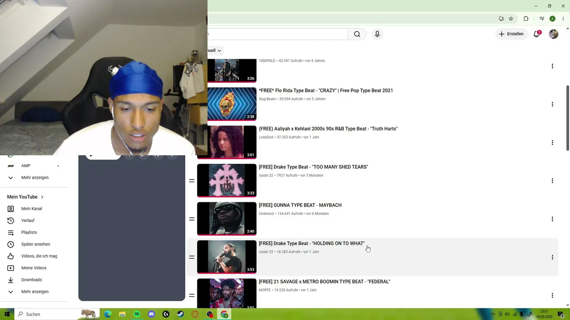Grab the reorder handle of 'HOLDING ON TO WHAT'
The image size is (570, 320).
(192, 257)
